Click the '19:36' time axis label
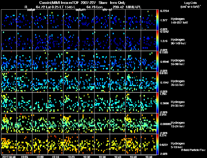 (102, 157)
